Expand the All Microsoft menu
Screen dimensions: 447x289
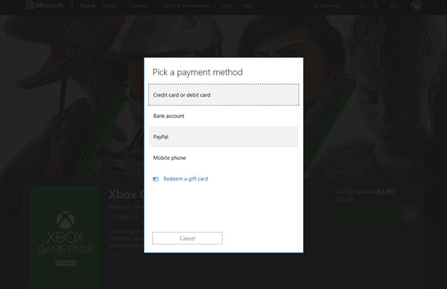point(329,6)
